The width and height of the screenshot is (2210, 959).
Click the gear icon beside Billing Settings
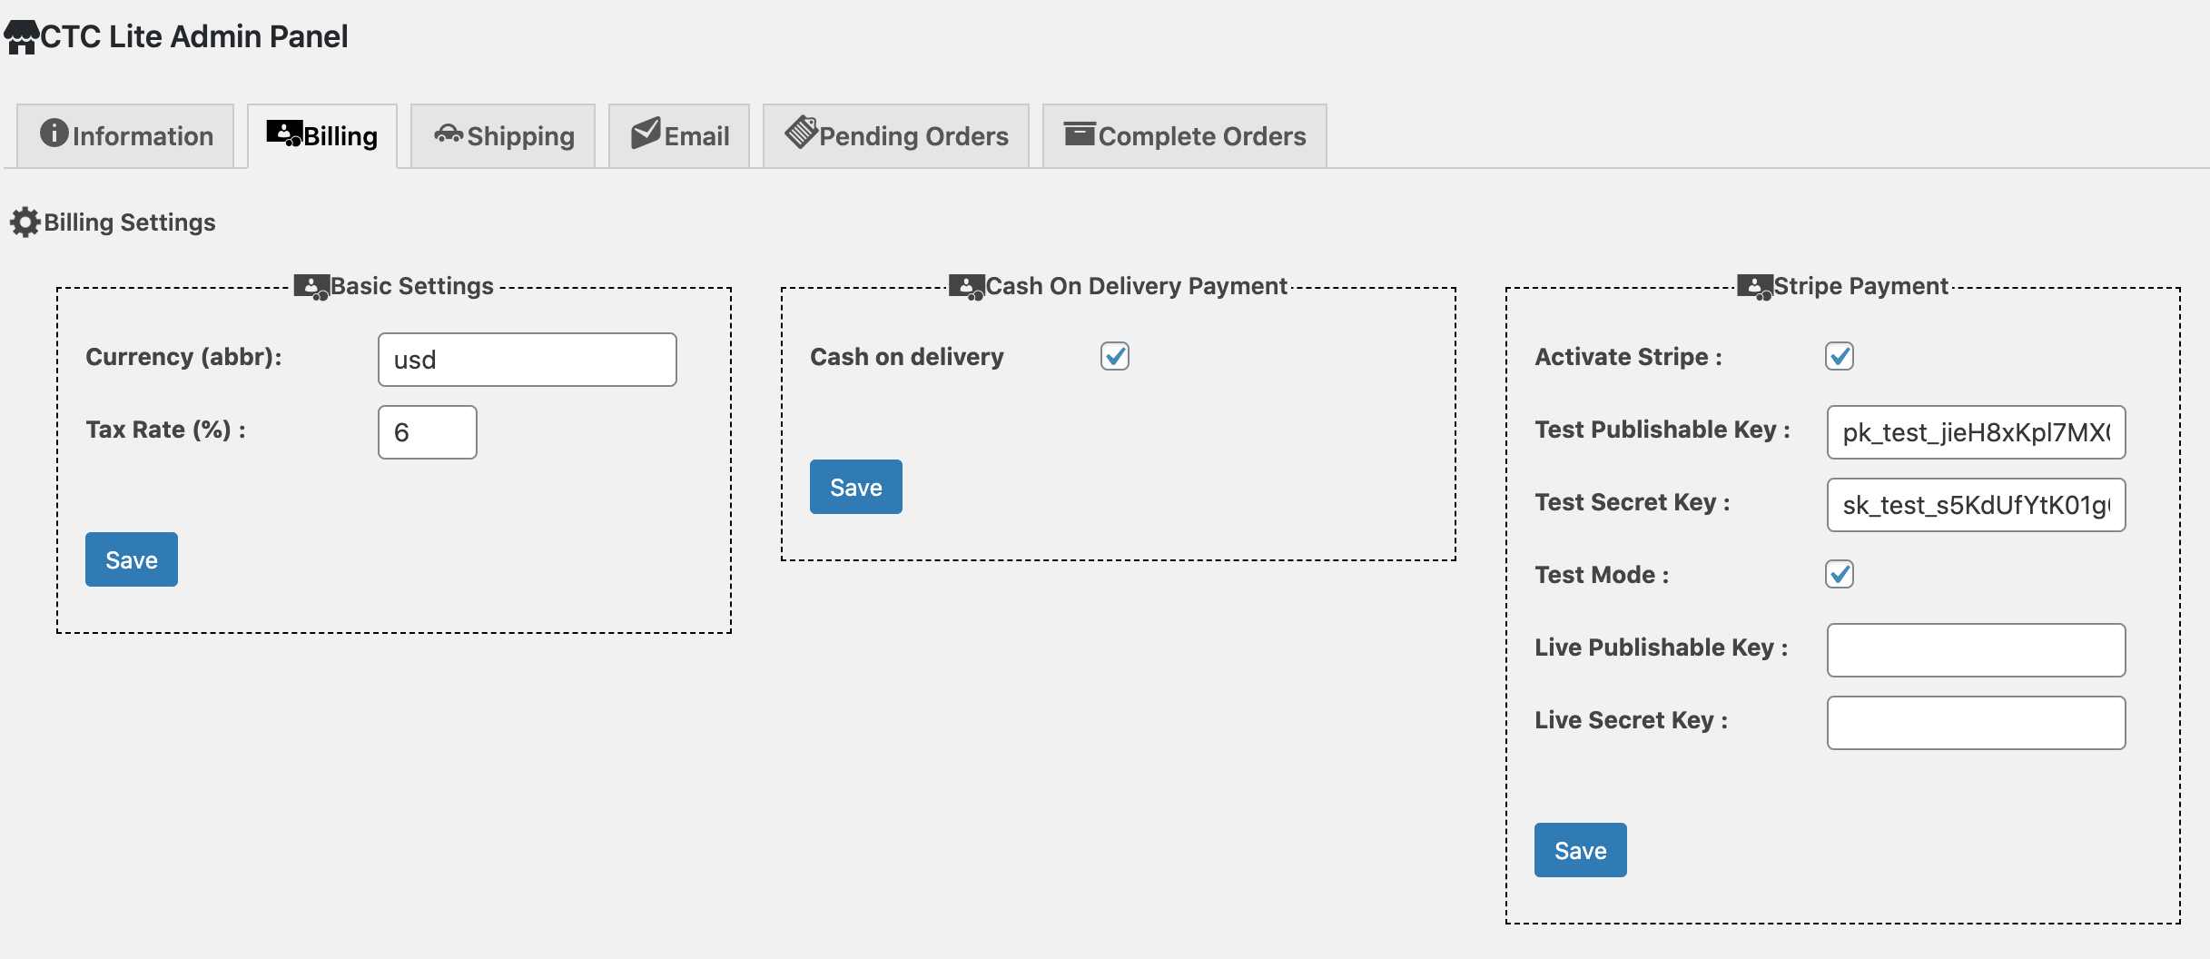pos(25,222)
